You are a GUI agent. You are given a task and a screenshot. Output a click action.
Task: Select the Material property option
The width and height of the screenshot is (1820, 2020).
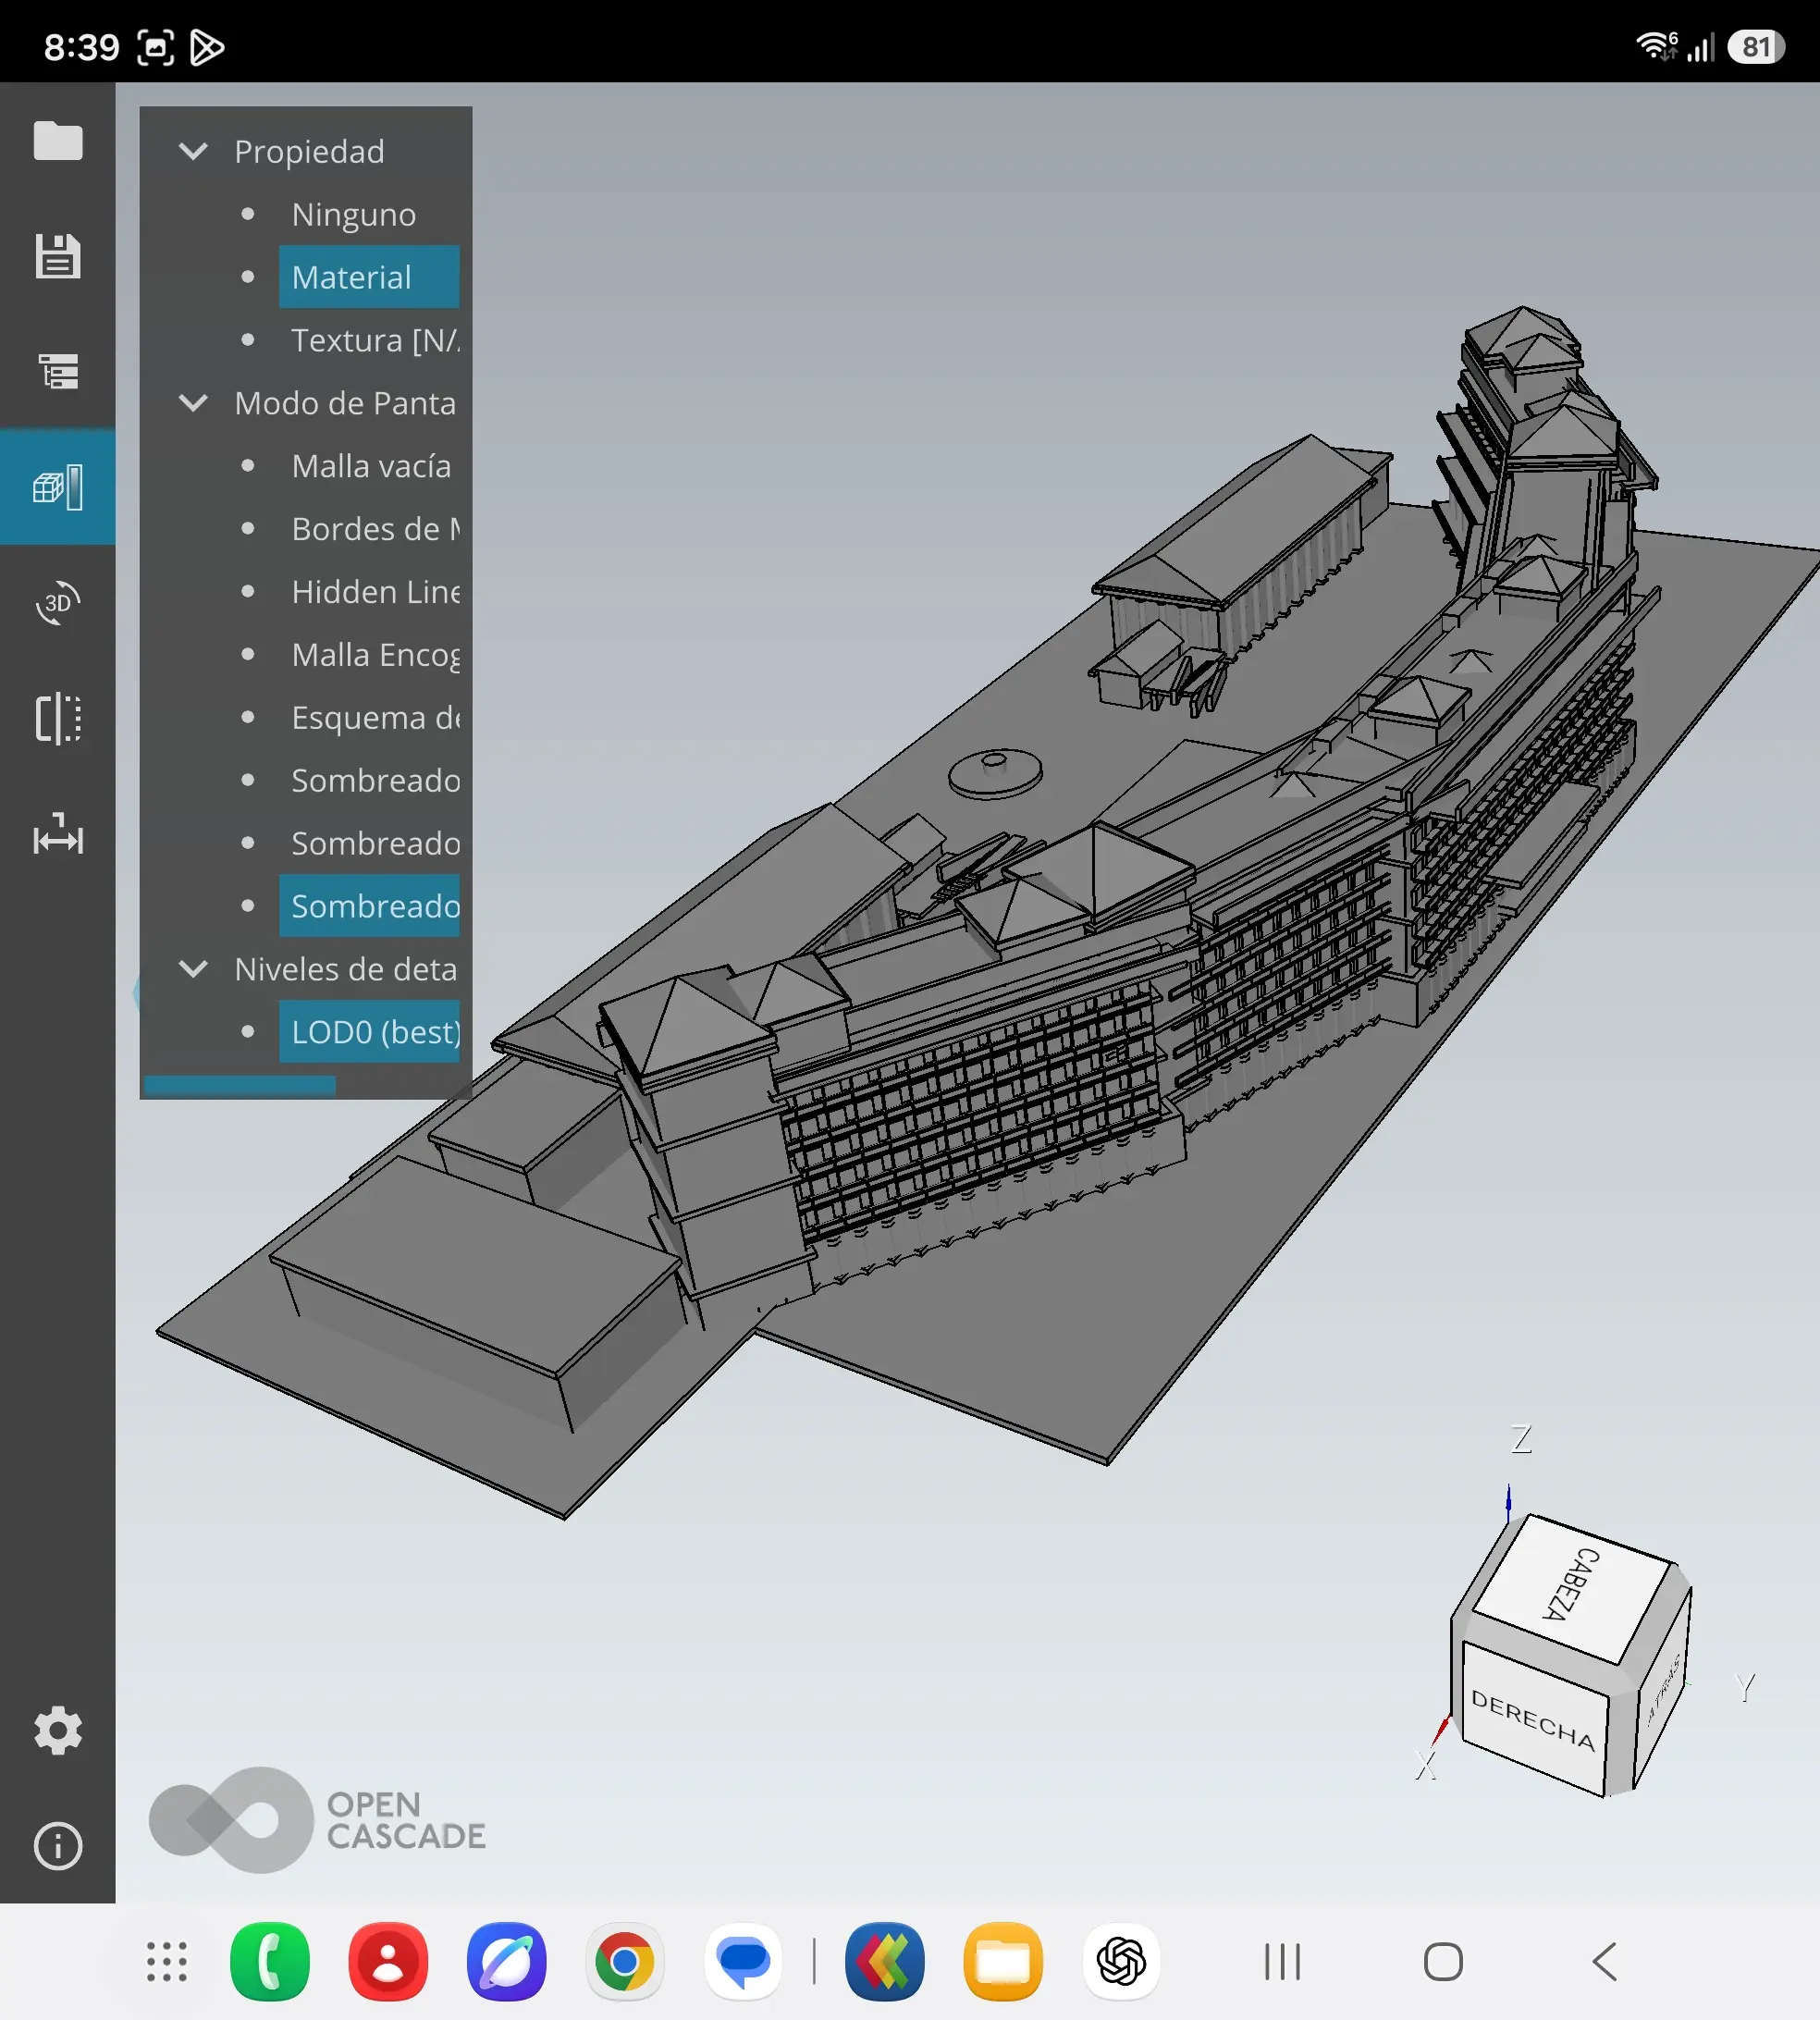coord(369,277)
